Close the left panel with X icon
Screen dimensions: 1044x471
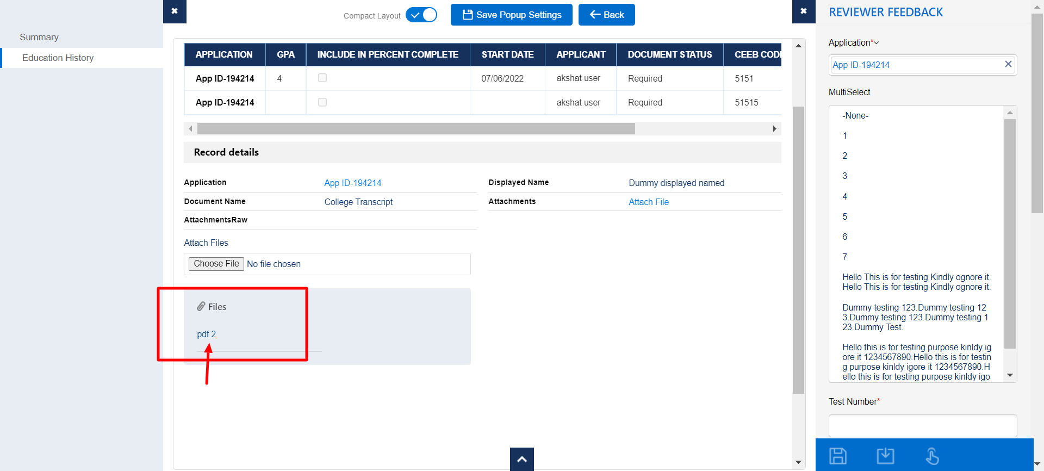pyautogui.click(x=175, y=11)
